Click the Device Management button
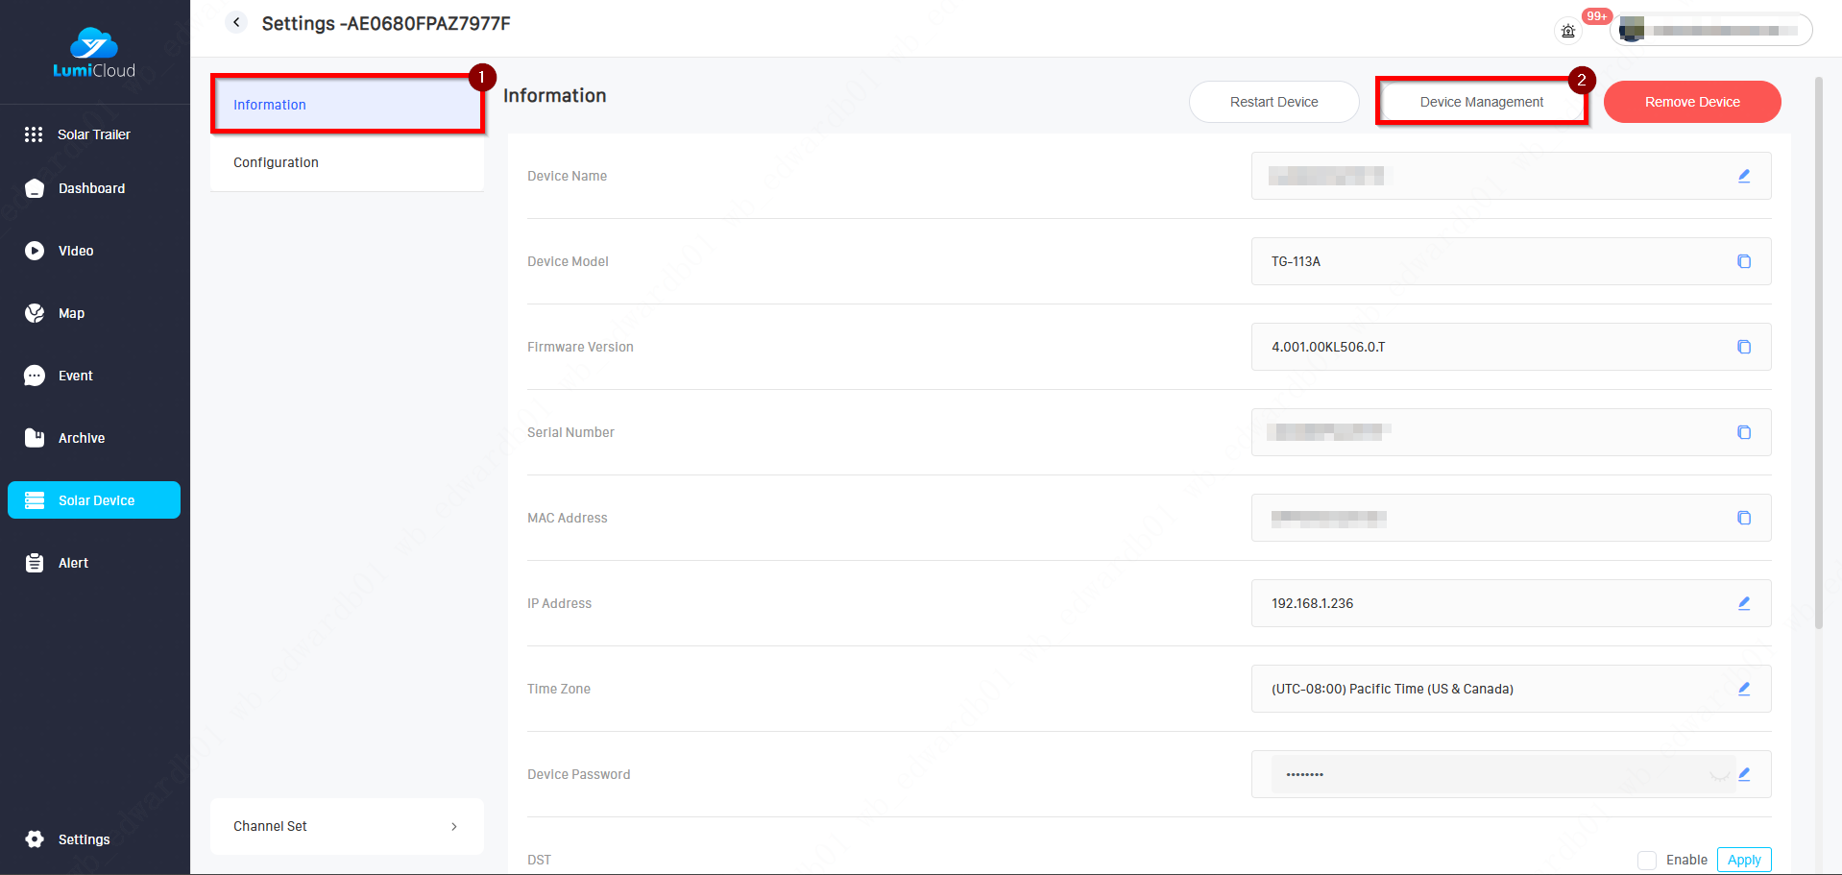The width and height of the screenshot is (1842, 875). [x=1481, y=102]
